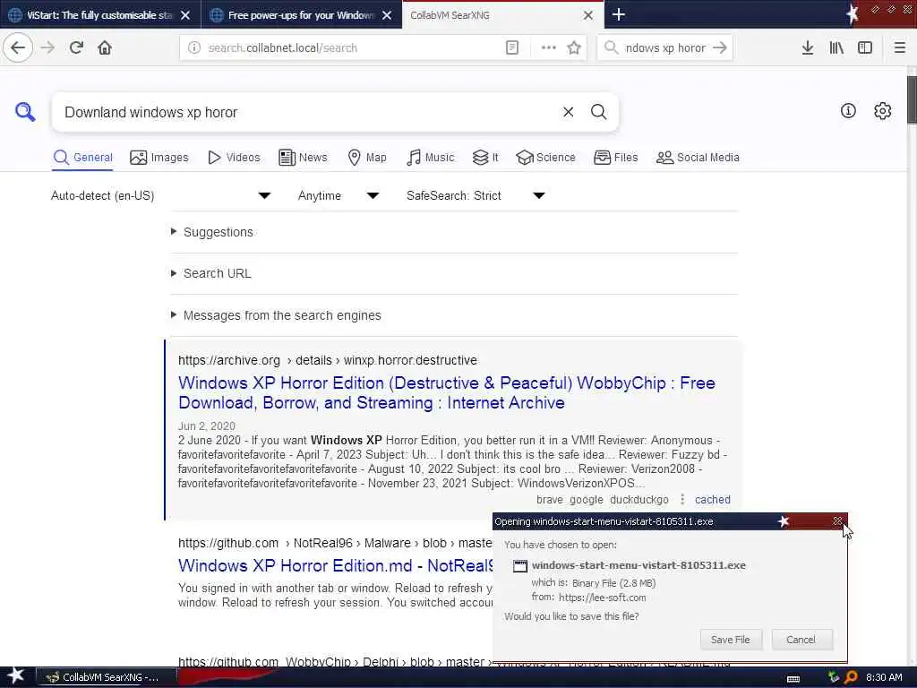The width and height of the screenshot is (917, 688).
Task: Switch to Videos search category
Action: click(x=234, y=158)
